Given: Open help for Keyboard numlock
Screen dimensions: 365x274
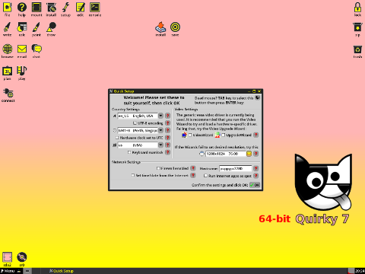Looking at the screenshot, I should pos(167,152).
